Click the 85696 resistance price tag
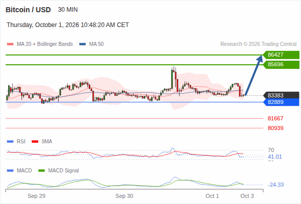The image size is (301, 204). coord(281,64)
